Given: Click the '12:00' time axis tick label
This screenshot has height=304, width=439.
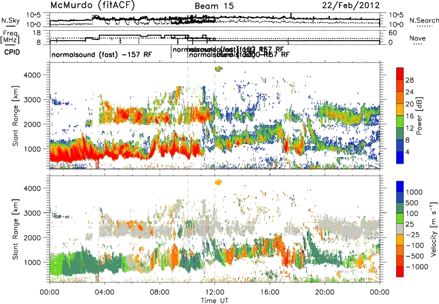Looking at the screenshot, I should click(x=215, y=292).
